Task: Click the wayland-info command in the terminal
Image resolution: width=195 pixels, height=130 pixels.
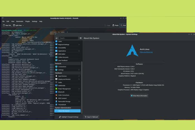Action: pos(31,30)
